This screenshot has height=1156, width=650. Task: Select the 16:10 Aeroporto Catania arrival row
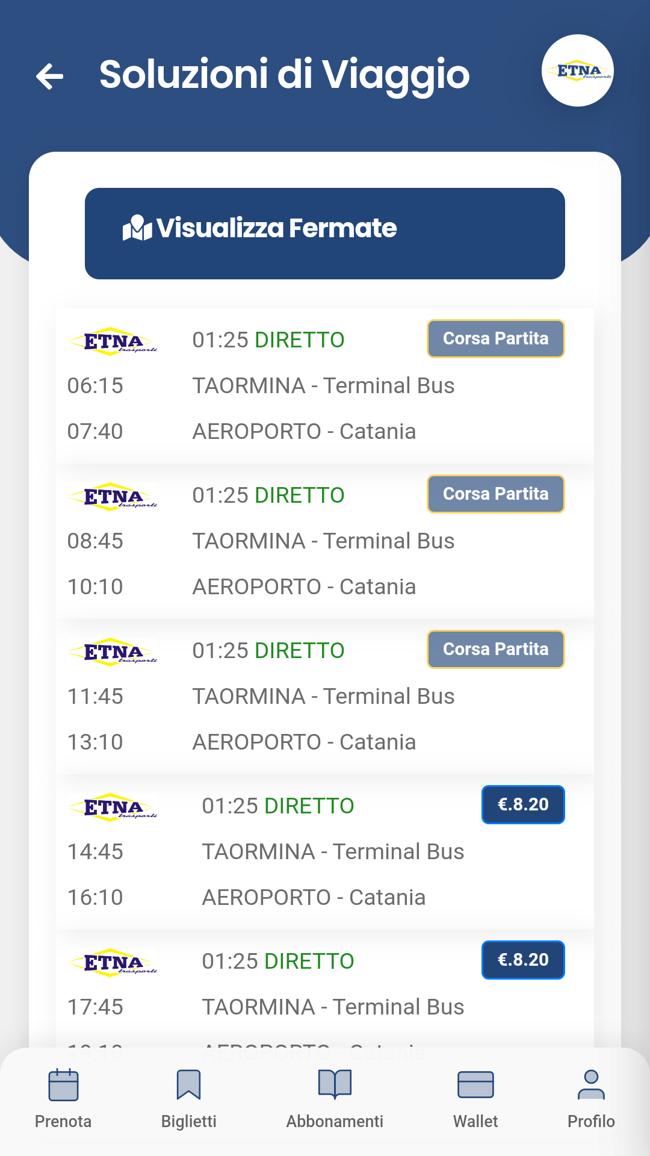(313, 897)
